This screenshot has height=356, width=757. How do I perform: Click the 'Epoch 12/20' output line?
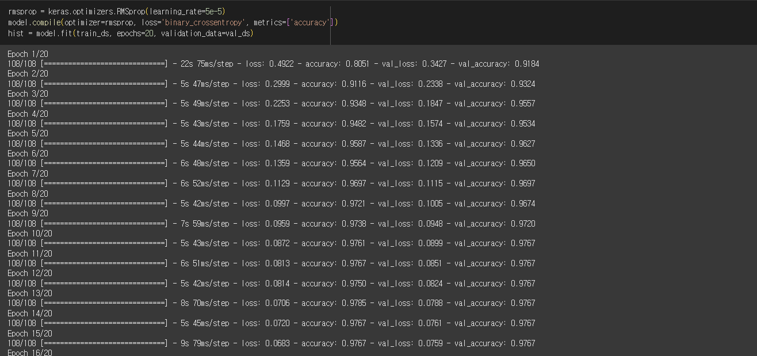coord(30,273)
